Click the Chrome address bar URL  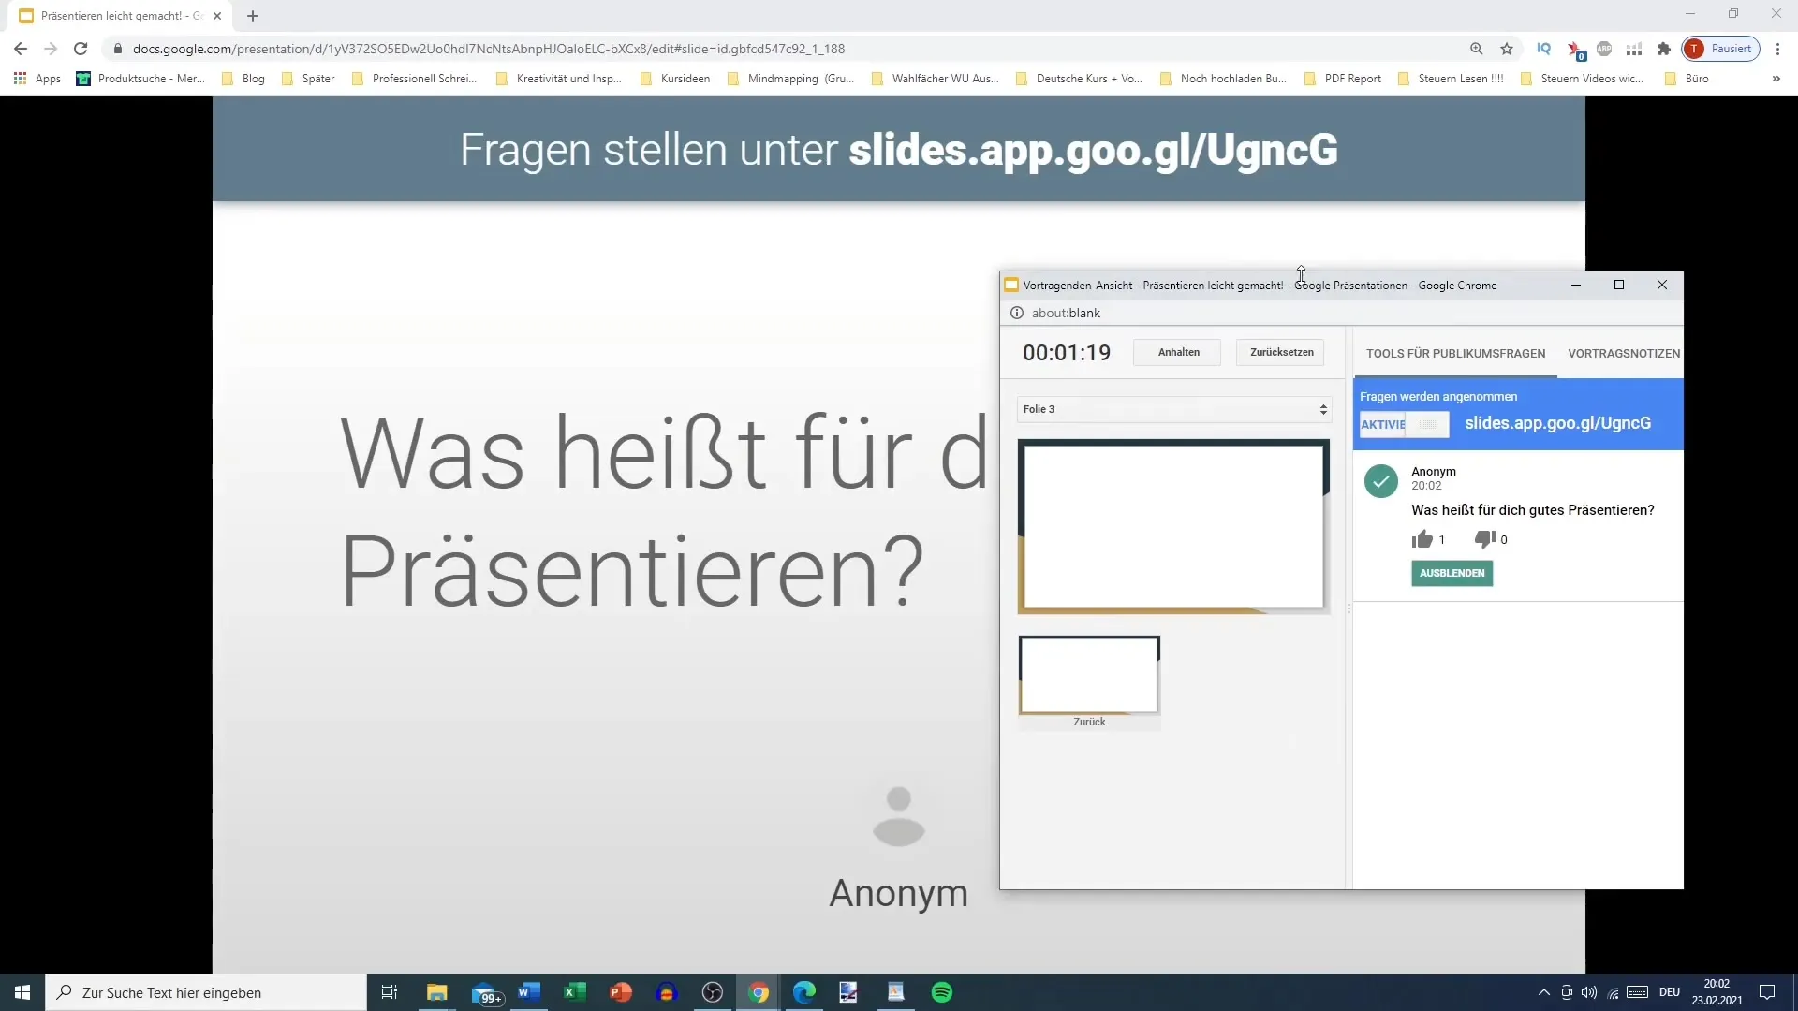click(x=489, y=49)
